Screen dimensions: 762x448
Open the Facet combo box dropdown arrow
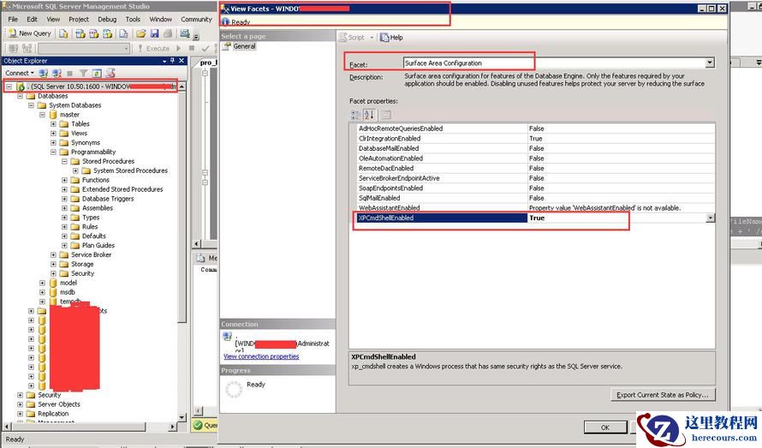710,63
